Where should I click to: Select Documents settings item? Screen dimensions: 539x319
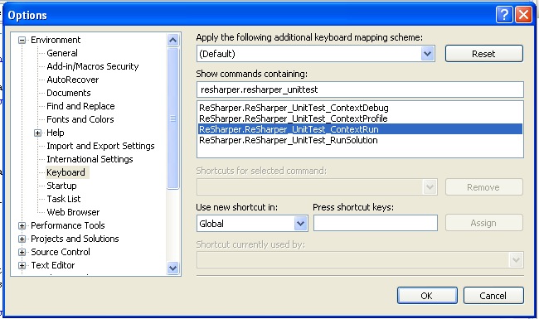click(x=69, y=93)
